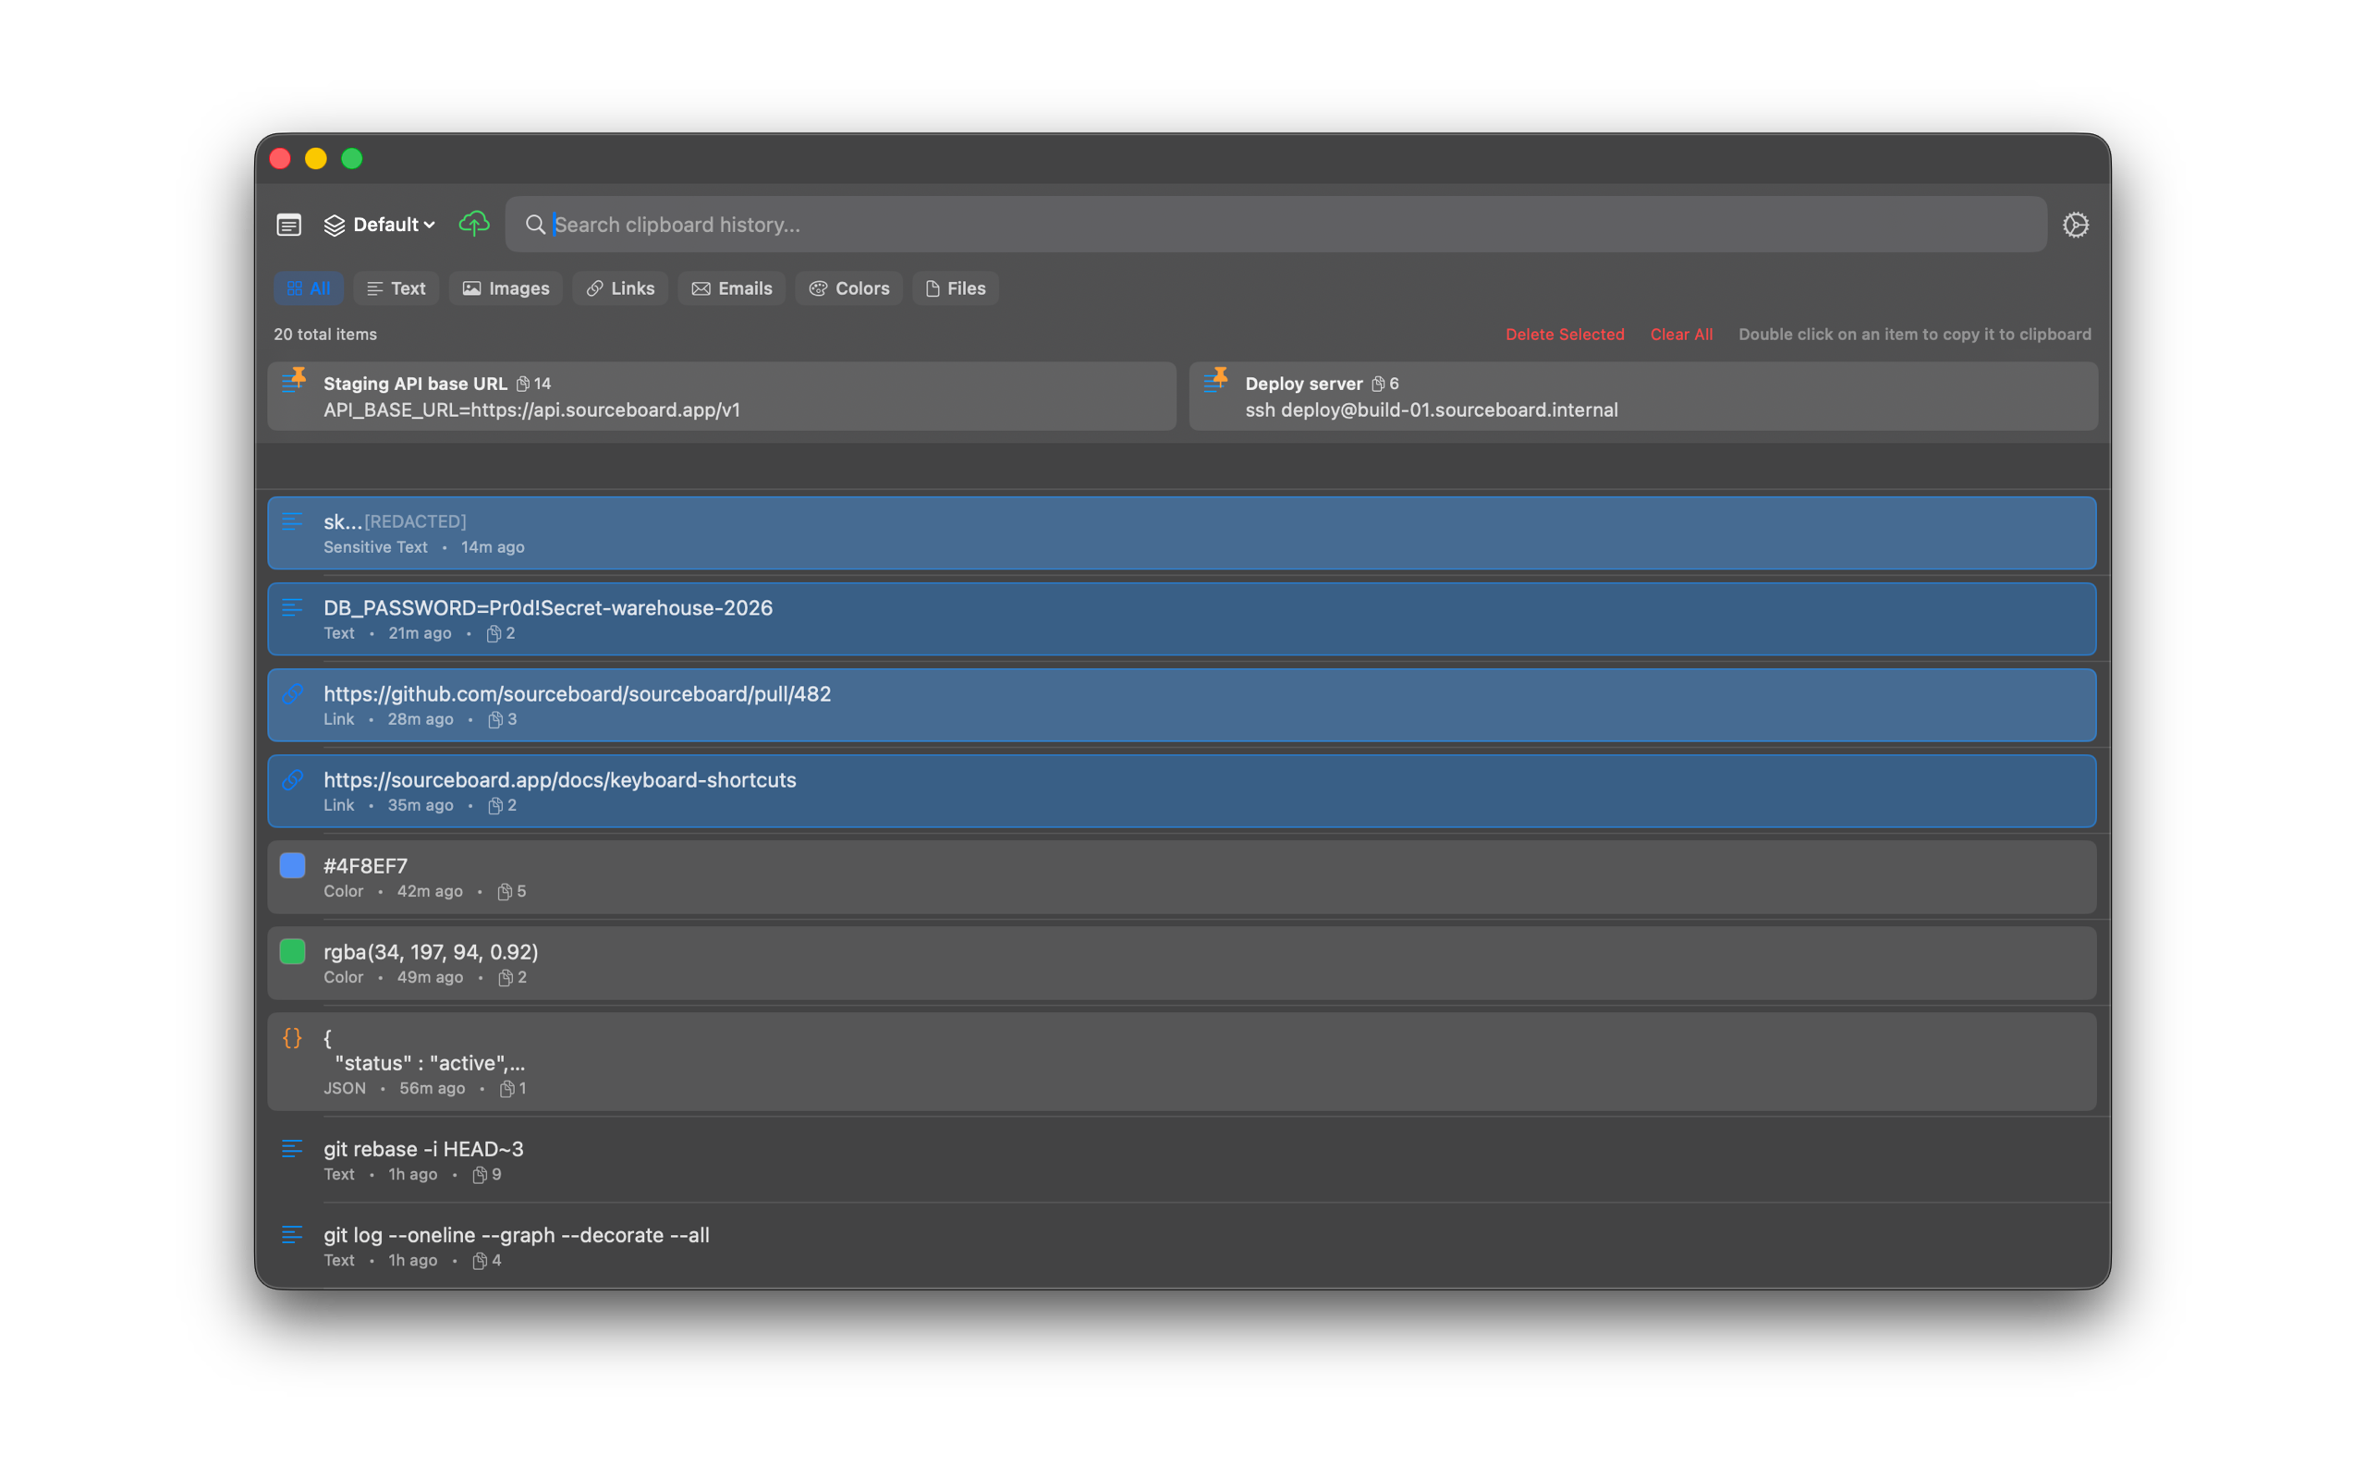Toggle the sidebar list view icon
The height and width of the screenshot is (1479, 2366).
click(x=288, y=225)
